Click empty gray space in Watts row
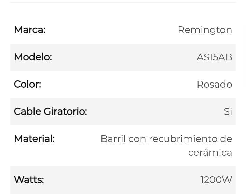The height and width of the screenshot is (195, 246). point(123,180)
